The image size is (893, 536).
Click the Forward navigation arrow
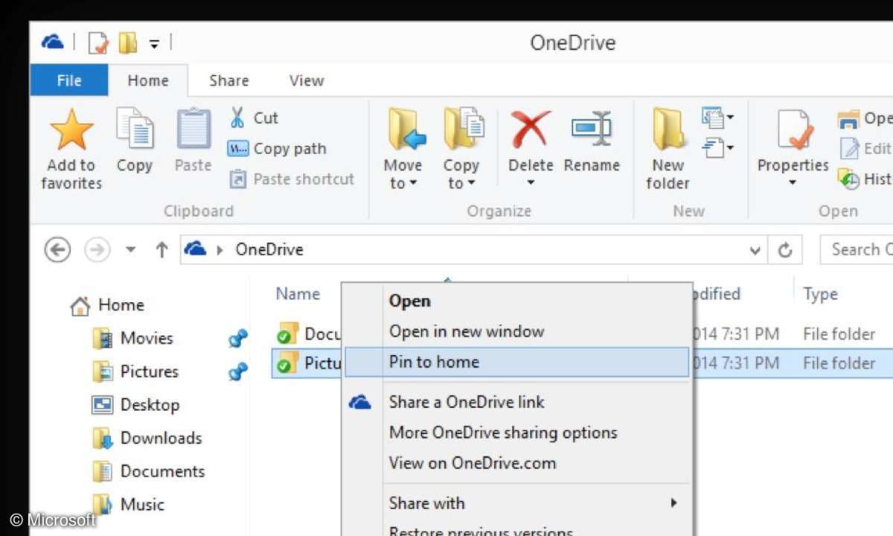97,249
